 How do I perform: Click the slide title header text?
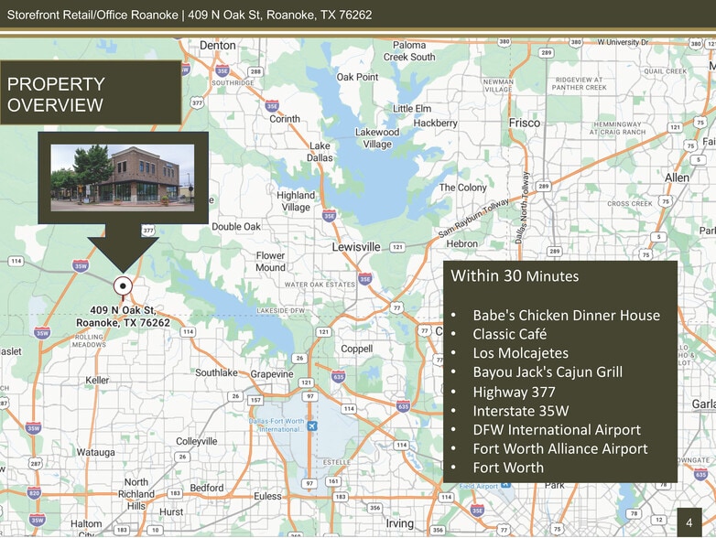point(190,15)
